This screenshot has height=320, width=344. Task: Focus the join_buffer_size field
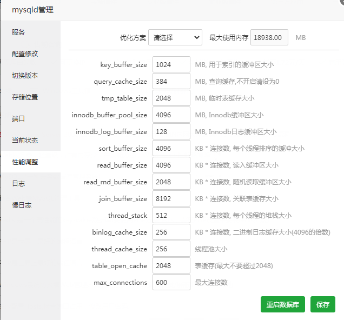(171, 198)
